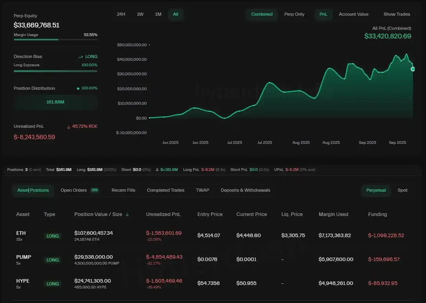This screenshot has width=426, height=303.
Task: Enable Show Trades on the chart
Action: click(397, 14)
